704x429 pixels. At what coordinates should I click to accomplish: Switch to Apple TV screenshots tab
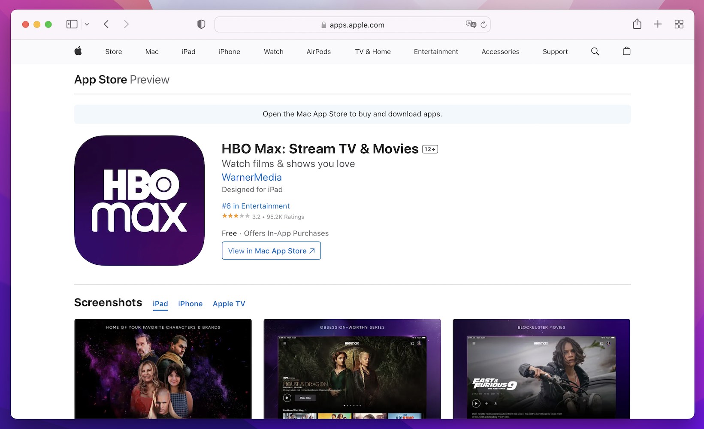pyautogui.click(x=229, y=304)
